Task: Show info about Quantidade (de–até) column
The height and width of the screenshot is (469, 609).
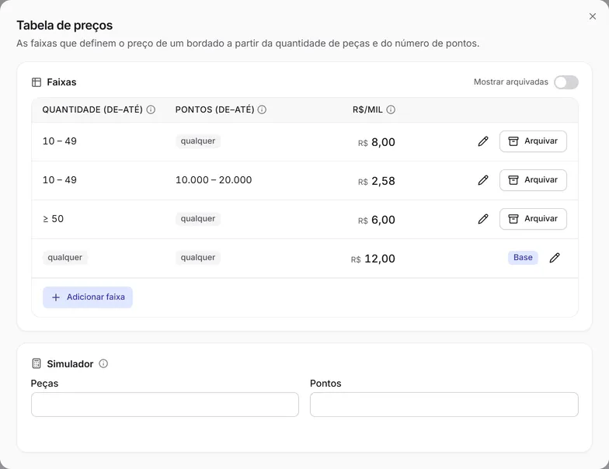Action: pos(151,109)
